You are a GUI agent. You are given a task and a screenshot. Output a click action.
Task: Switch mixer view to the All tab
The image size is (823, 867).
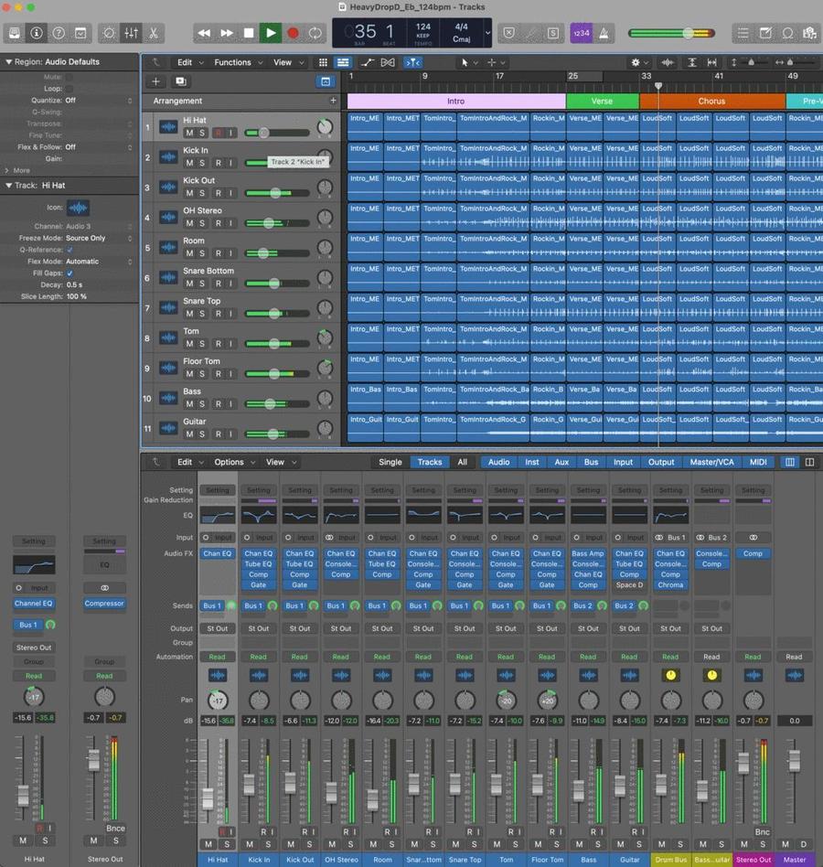(462, 462)
